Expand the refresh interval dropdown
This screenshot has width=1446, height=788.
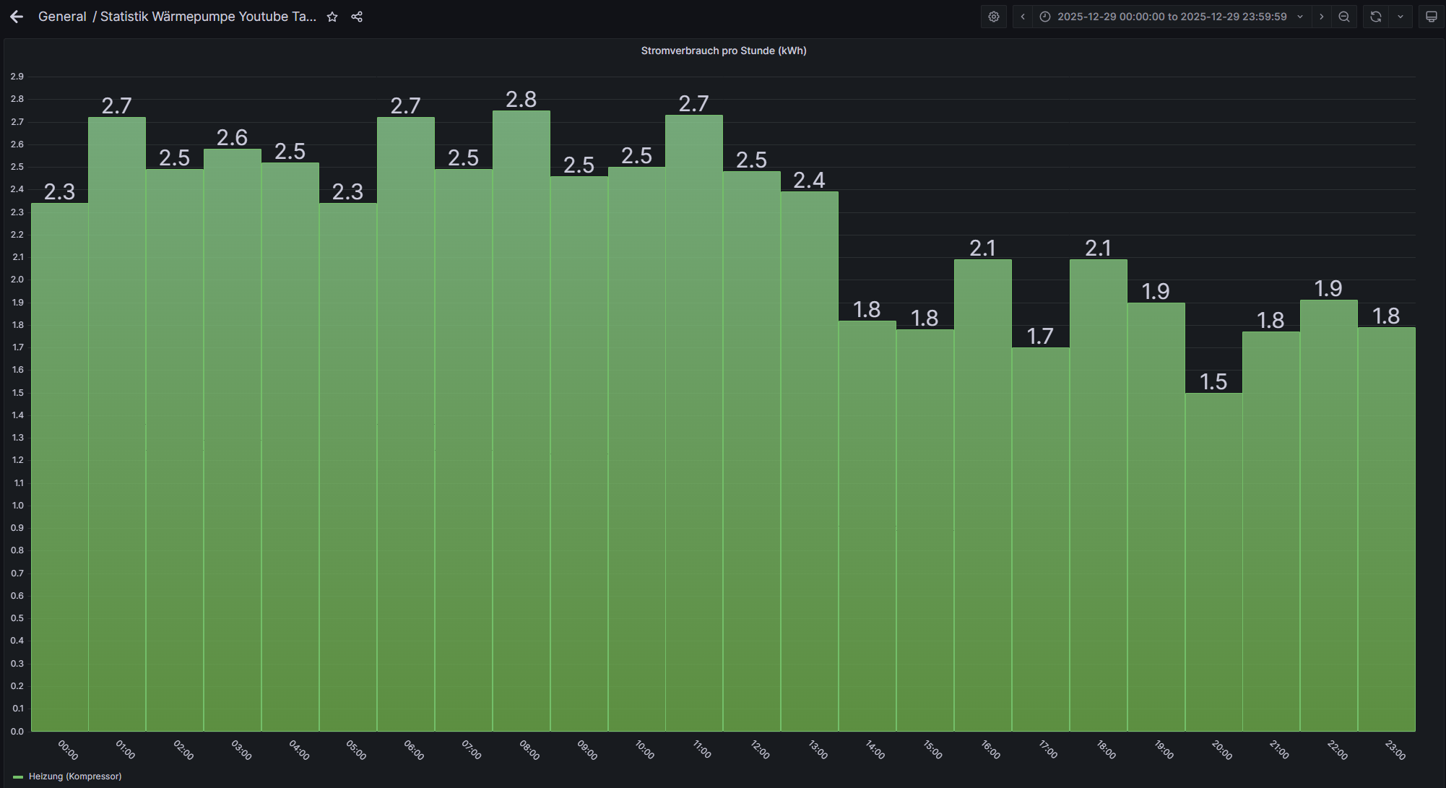[x=1400, y=17]
